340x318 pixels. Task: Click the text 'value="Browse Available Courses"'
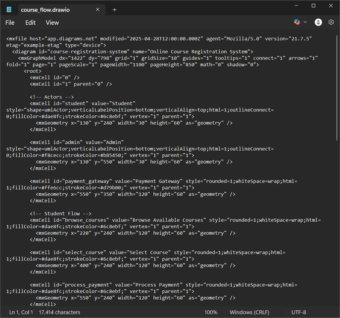(159, 220)
